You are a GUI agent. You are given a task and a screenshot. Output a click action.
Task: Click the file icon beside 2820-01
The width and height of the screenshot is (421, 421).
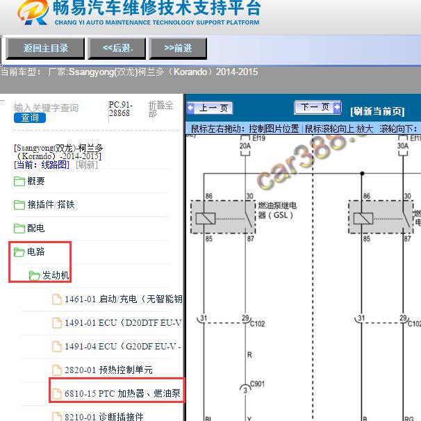point(57,370)
